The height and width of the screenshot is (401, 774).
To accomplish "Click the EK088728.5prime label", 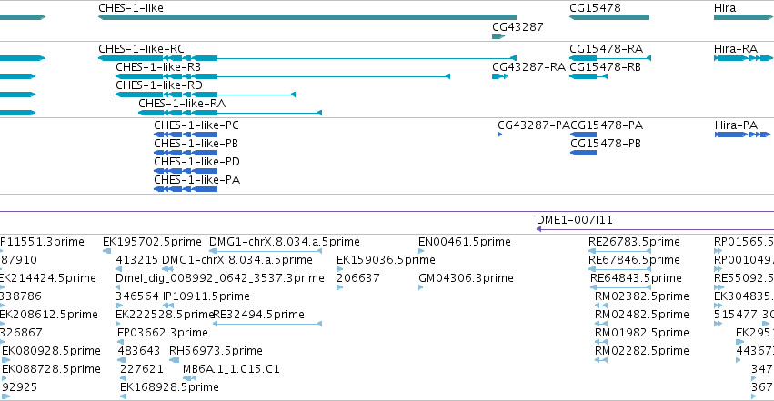I will [51, 369].
